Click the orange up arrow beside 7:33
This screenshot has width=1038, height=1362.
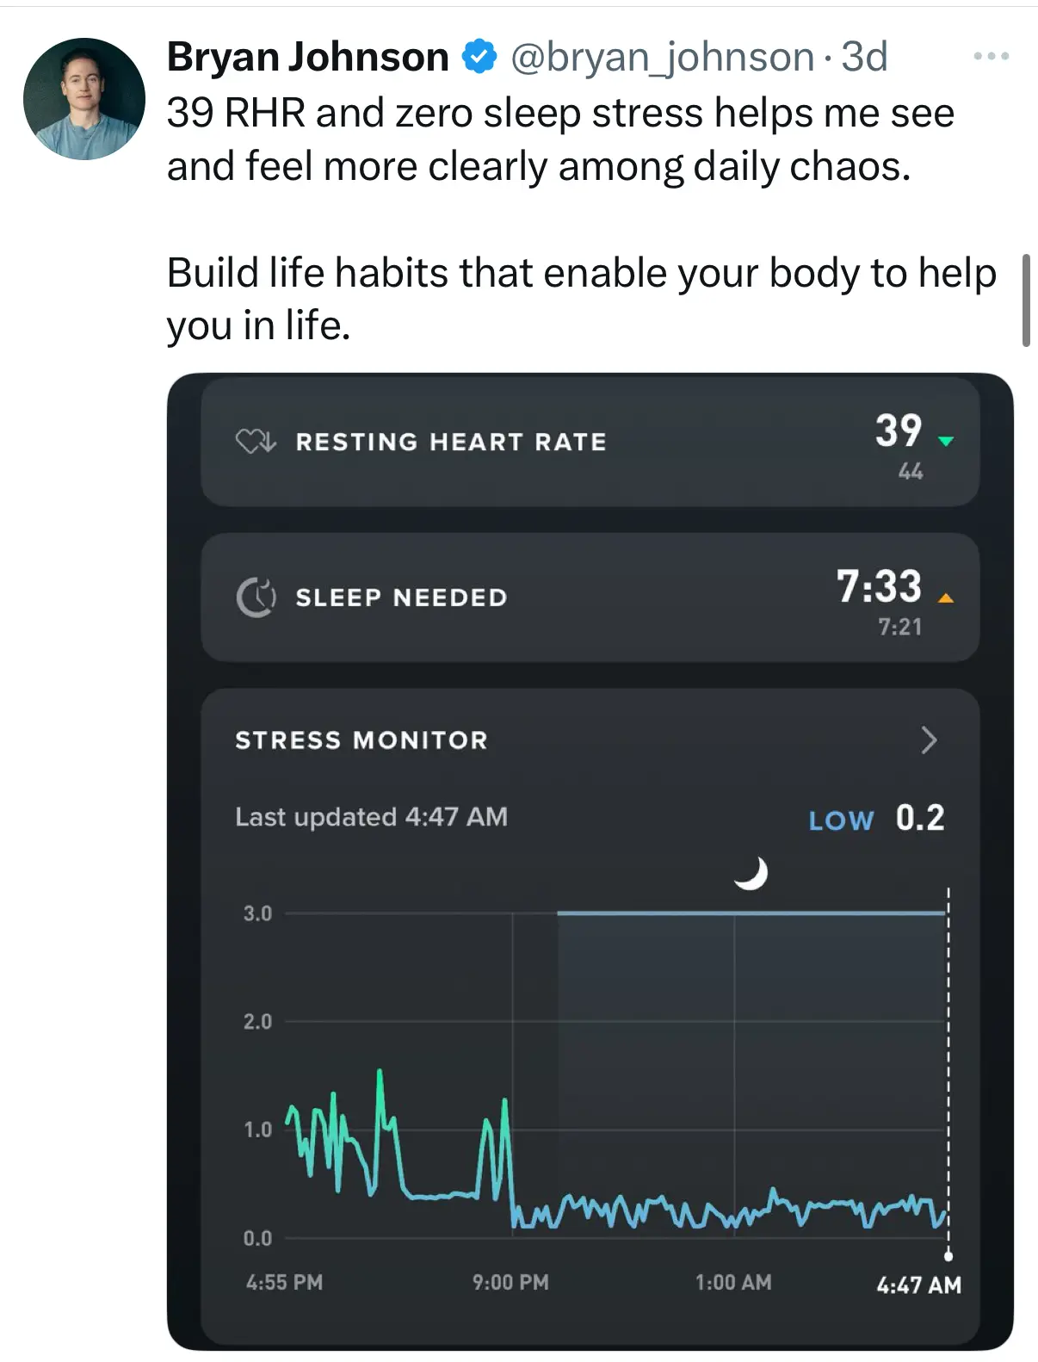point(945,597)
